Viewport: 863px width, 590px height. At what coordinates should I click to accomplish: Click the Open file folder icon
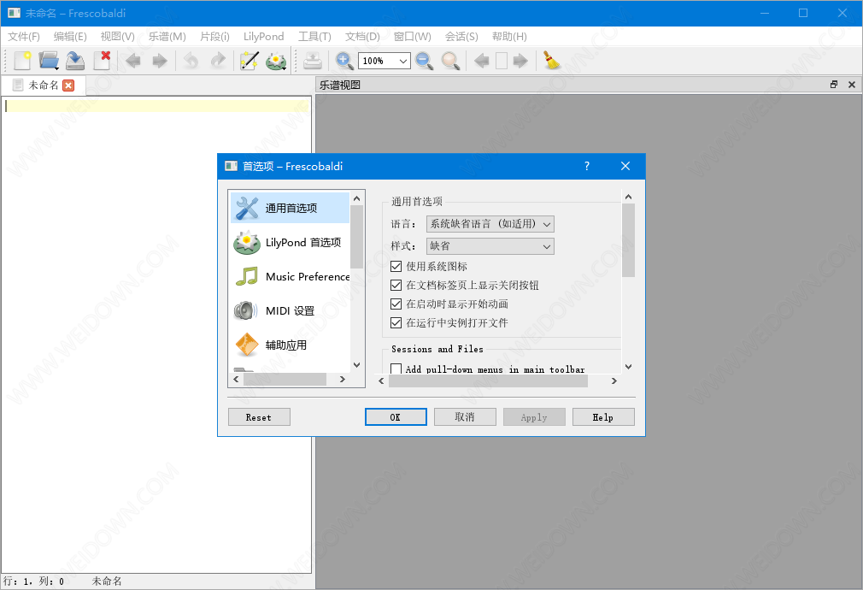(x=49, y=61)
